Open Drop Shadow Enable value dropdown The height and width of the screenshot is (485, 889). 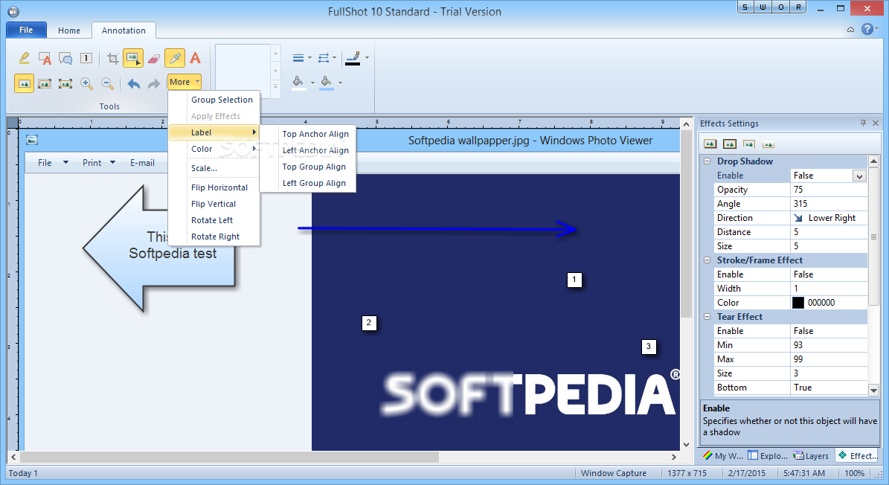coord(859,176)
